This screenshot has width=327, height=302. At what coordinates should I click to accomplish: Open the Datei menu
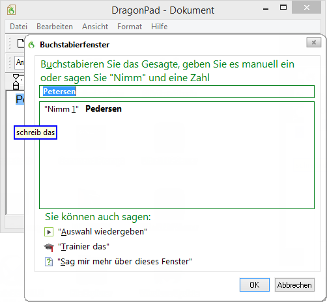click(19, 27)
